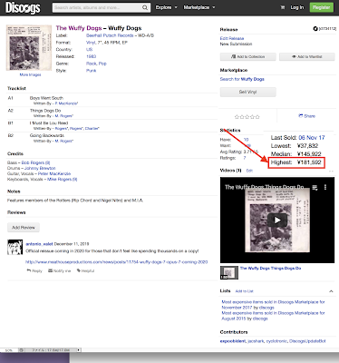Click the Have count link
Viewport: 339px width, 363px height.
[x=246, y=140]
